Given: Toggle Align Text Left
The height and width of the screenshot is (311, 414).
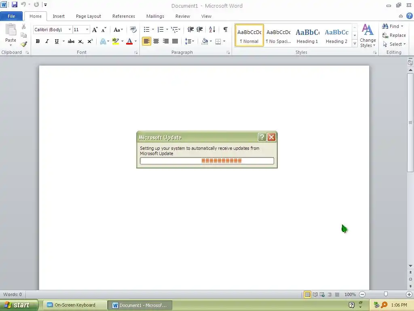Looking at the screenshot, I should pyautogui.click(x=146, y=41).
